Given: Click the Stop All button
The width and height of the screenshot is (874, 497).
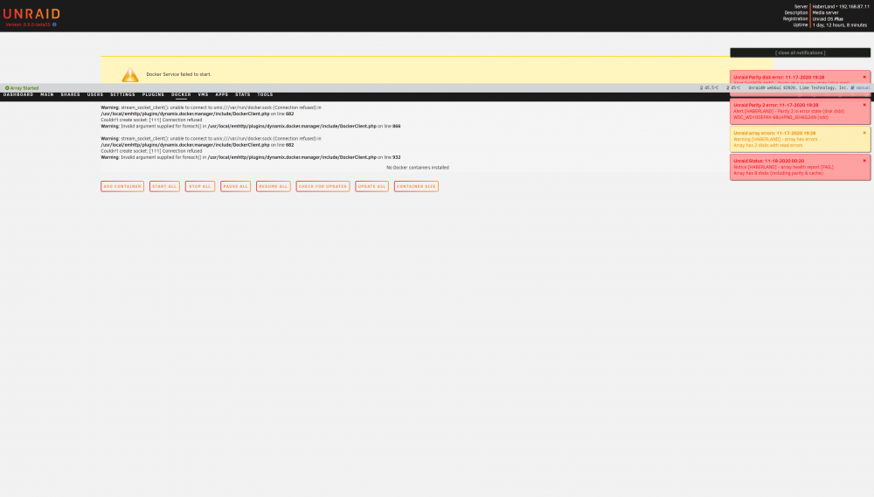Looking at the screenshot, I should tap(200, 186).
